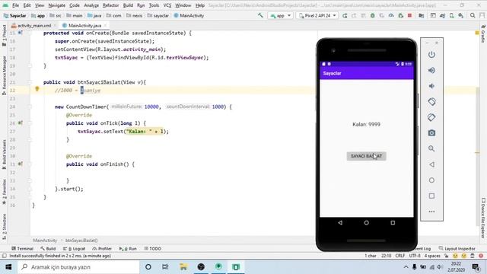487x274 pixels.
Task: Click the emulator side panel Overview square
Action: [x=431, y=196]
